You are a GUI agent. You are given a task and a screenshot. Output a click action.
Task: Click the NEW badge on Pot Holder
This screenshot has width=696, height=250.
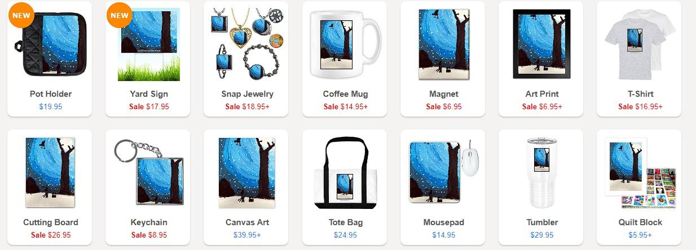point(21,15)
